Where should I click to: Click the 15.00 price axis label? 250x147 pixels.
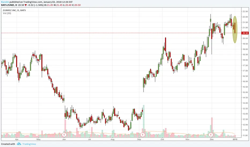(245, 92)
